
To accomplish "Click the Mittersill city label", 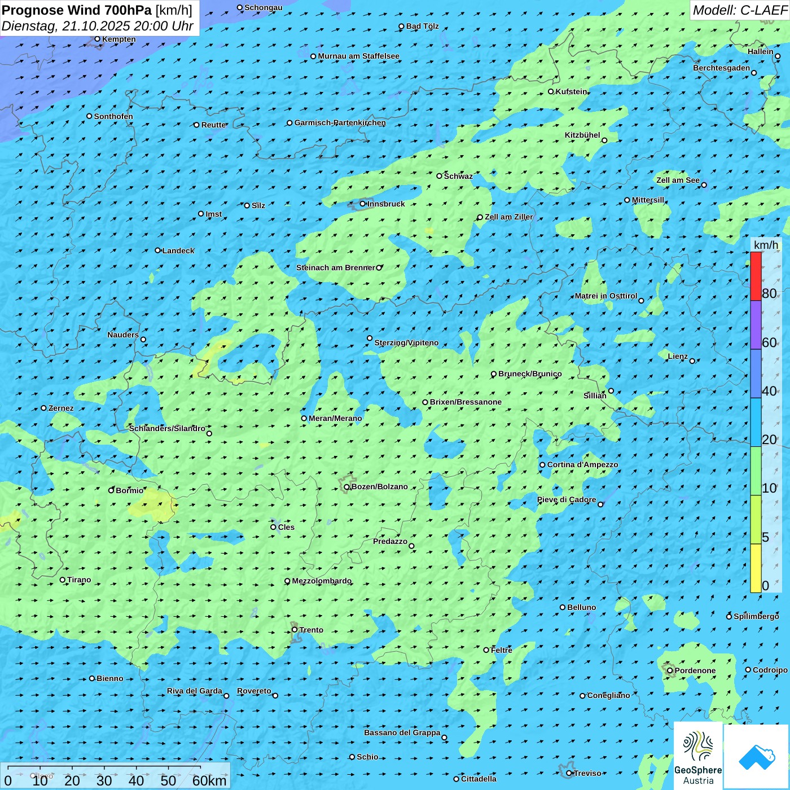I will pos(648,200).
